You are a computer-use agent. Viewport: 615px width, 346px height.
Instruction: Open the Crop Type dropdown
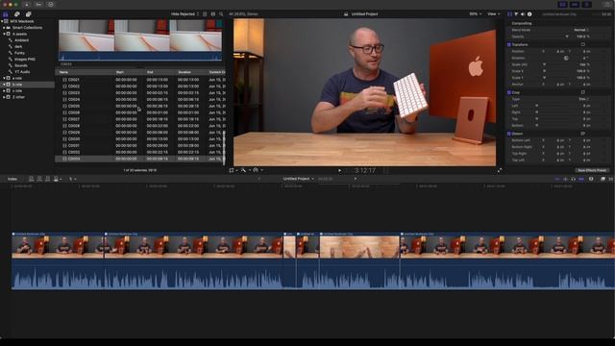coord(584,99)
